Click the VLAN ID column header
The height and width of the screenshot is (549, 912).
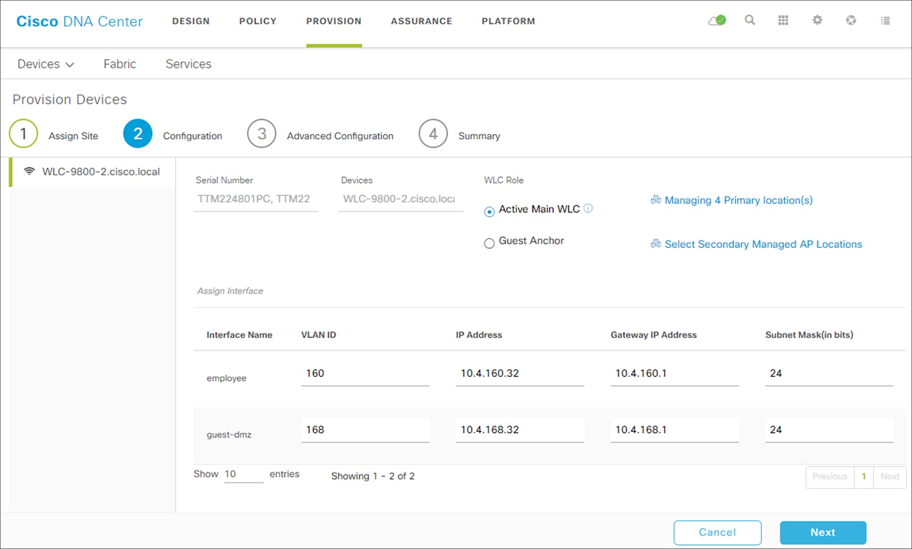click(319, 335)
